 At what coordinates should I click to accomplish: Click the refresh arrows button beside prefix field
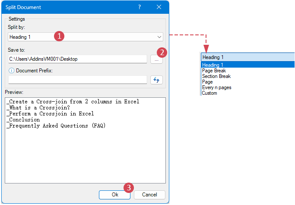[x=156, y=80]
